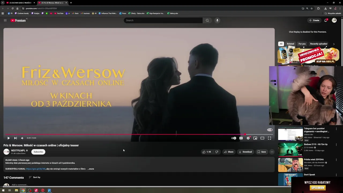Open options for Bedoes 2115 video
The width and height of the screenshot is (343, 193).
pos(336,145)
